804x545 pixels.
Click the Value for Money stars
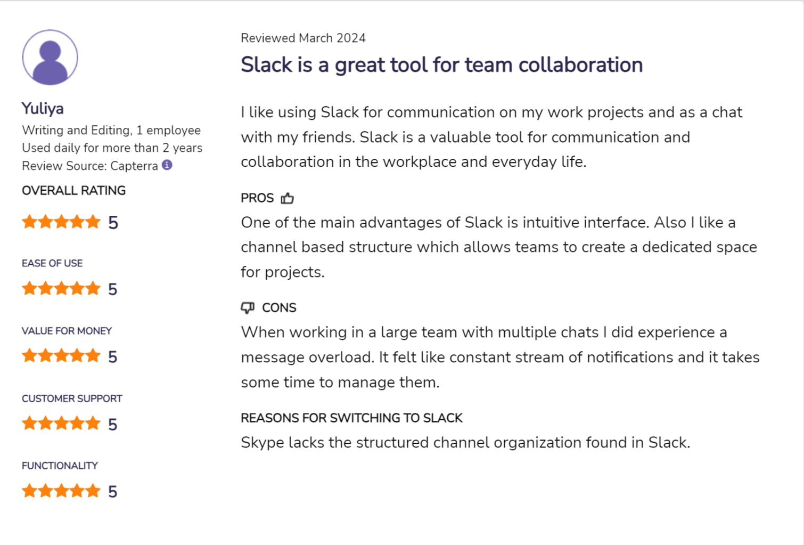coord(61,356)
